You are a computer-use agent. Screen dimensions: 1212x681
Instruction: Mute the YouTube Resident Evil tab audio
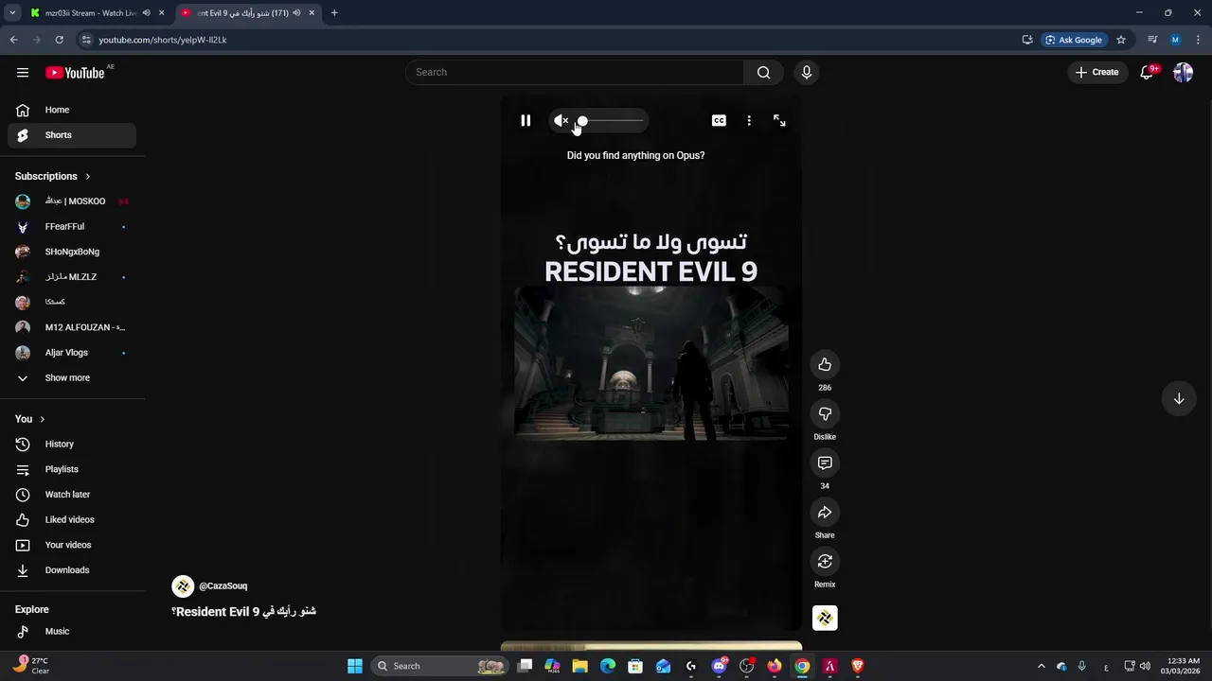pyautogui.click(x=296, y=13)
